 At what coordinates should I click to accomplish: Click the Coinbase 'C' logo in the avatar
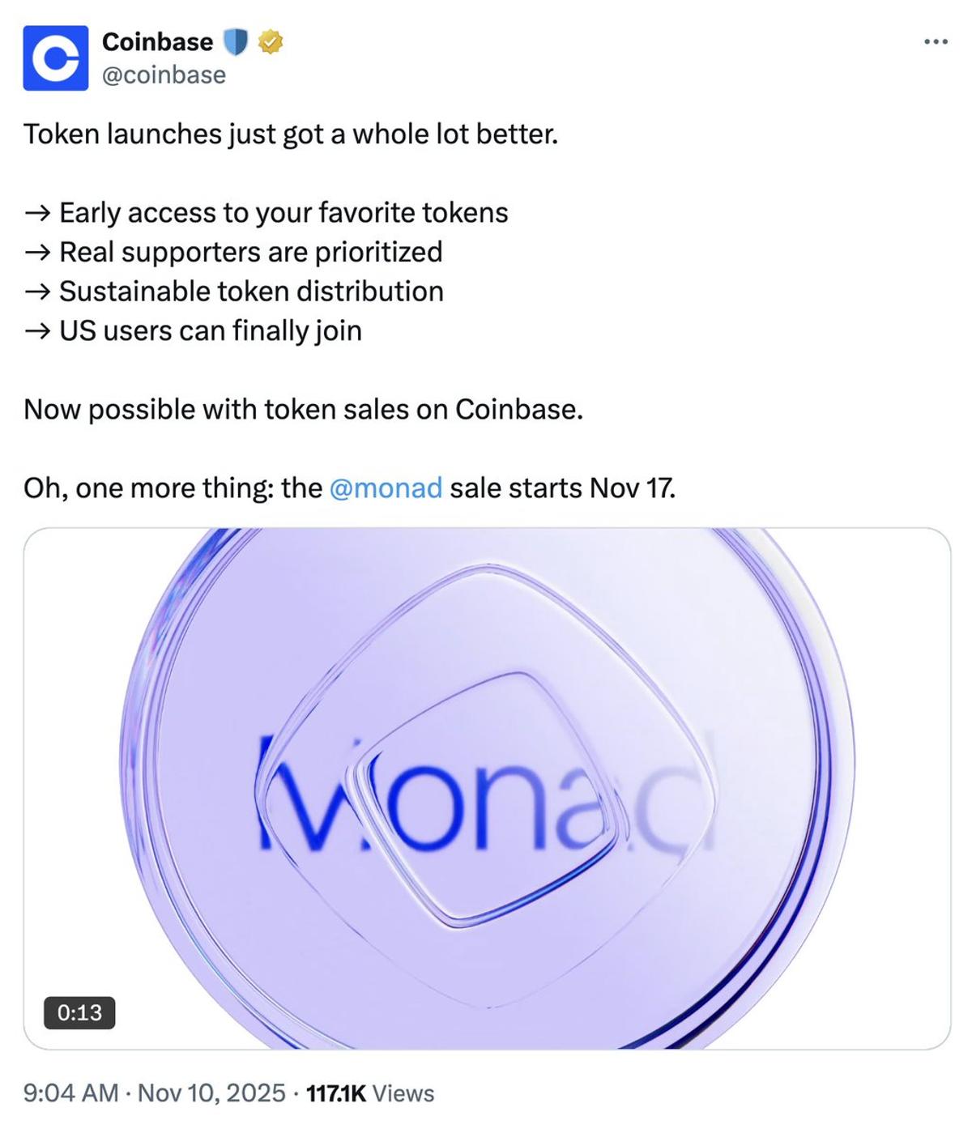point(58,58)
